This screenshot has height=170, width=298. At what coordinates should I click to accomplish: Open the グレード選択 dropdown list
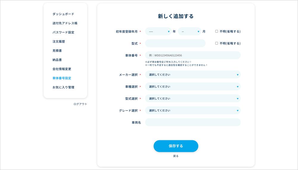pyautogui.click(x=193, y=111)
